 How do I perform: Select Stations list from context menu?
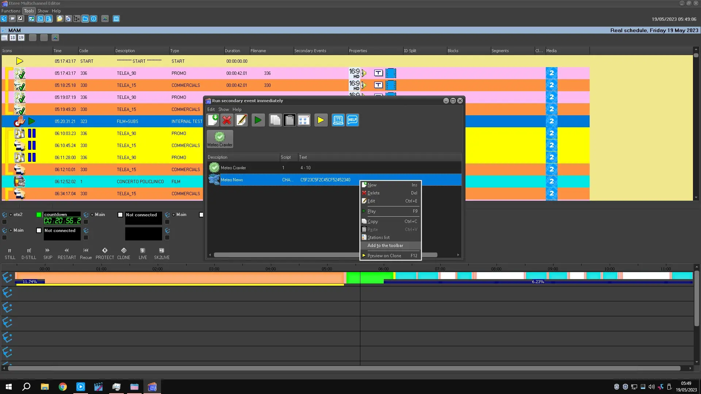click(x=378, y=237)
